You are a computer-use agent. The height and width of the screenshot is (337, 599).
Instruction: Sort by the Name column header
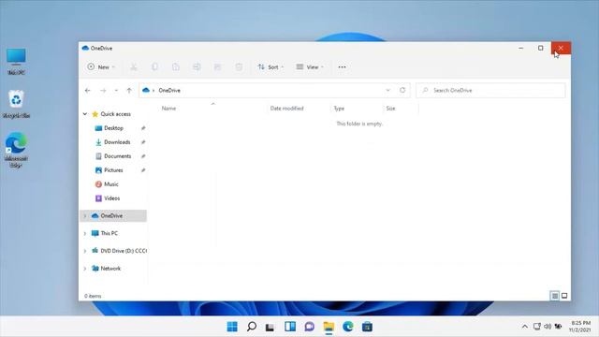[x=168, y=109]
